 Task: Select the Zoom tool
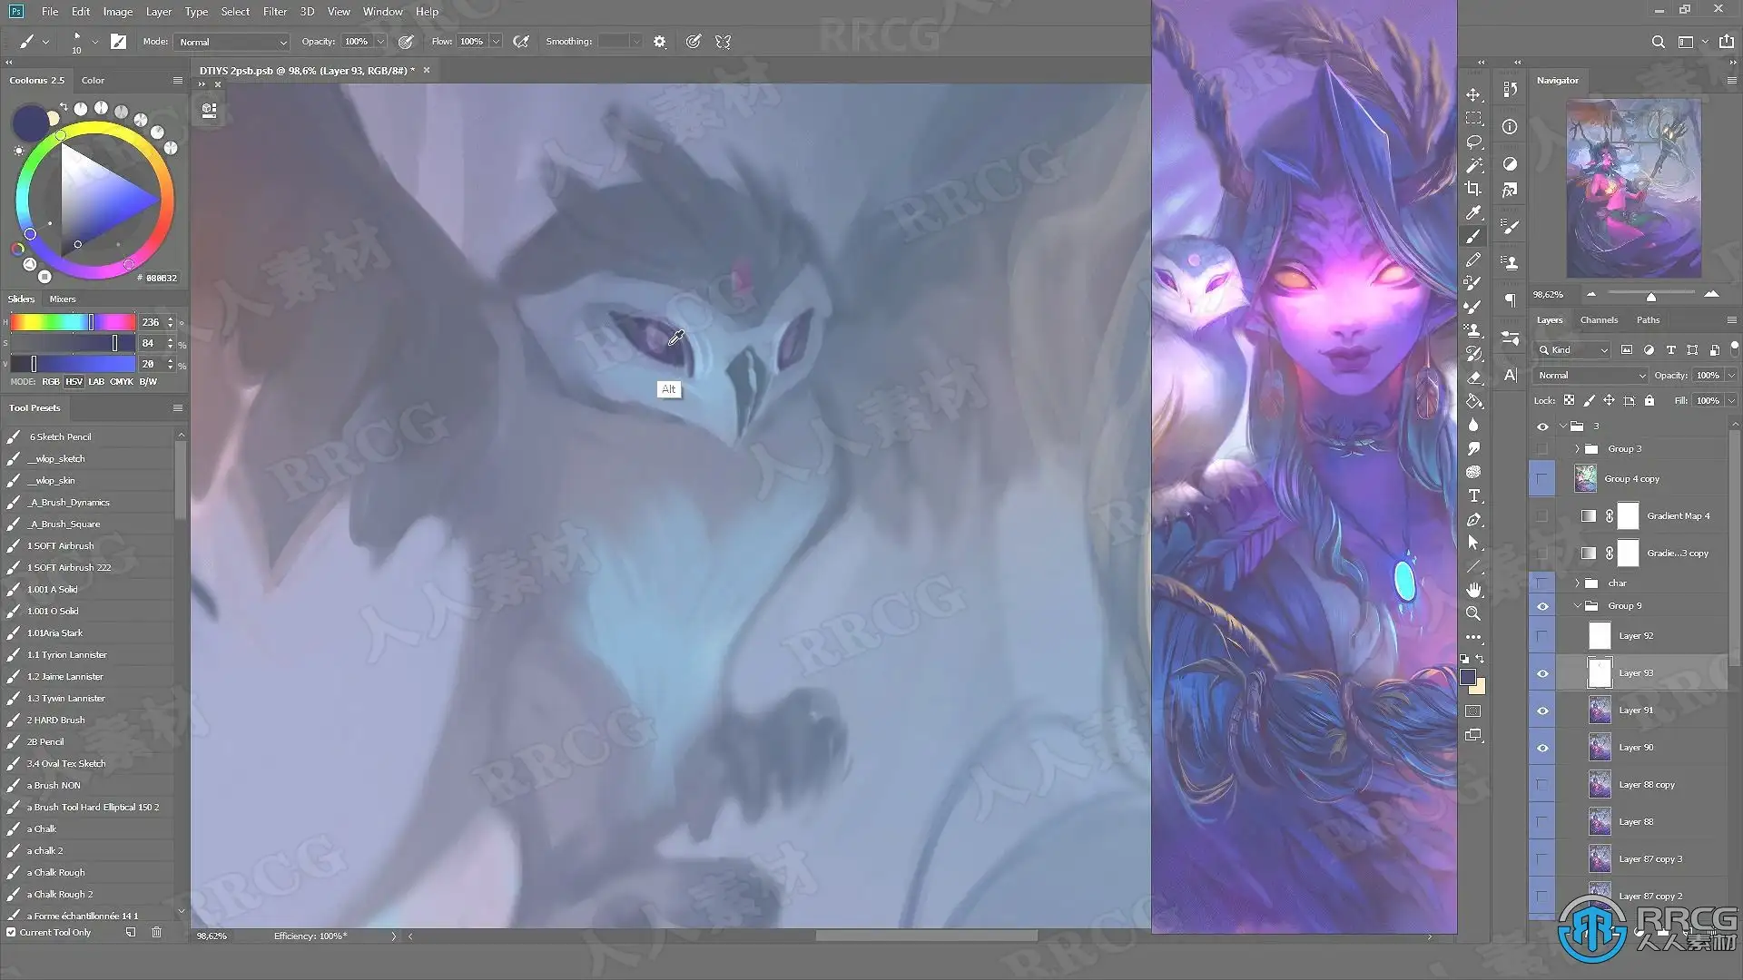[1473, 613]
